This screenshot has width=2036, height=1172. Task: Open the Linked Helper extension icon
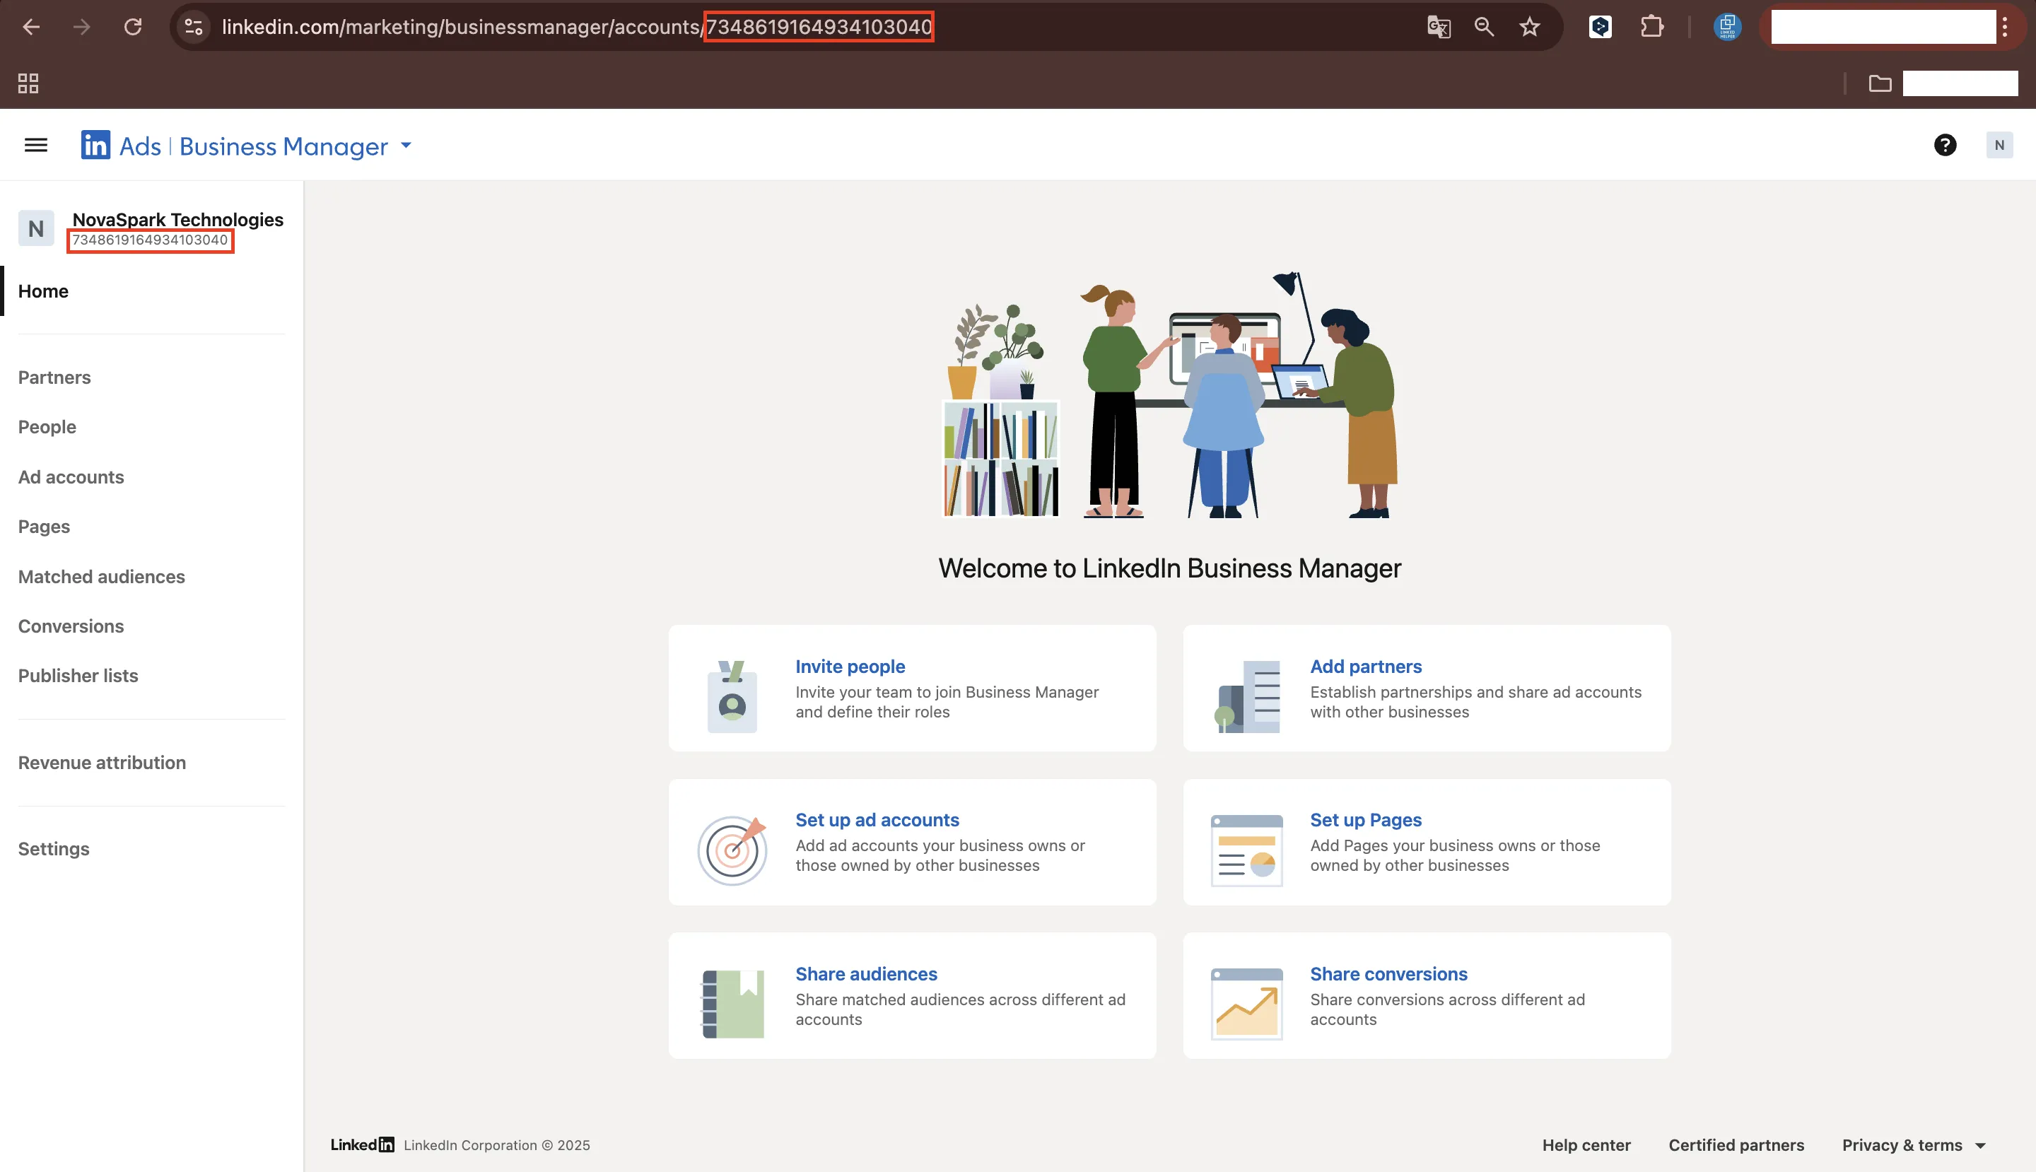(x=1727, y=25)
